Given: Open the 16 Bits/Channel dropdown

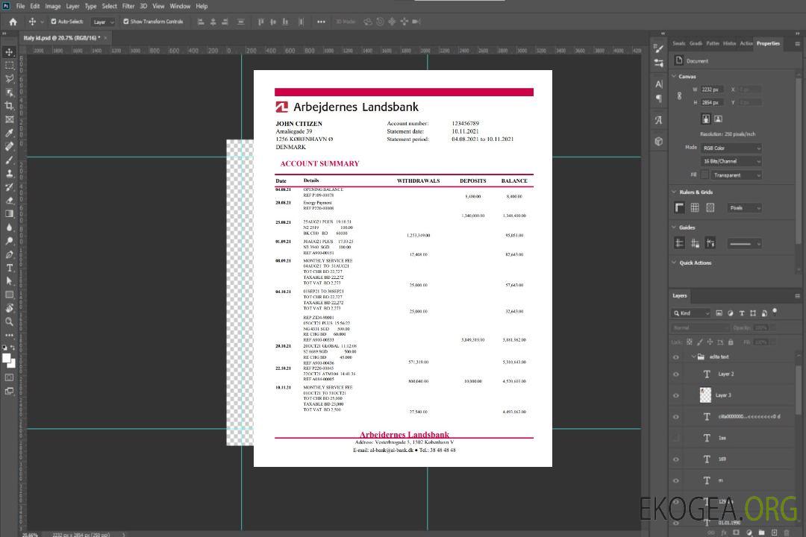Looking at the screenshot, I should [731, 161].
